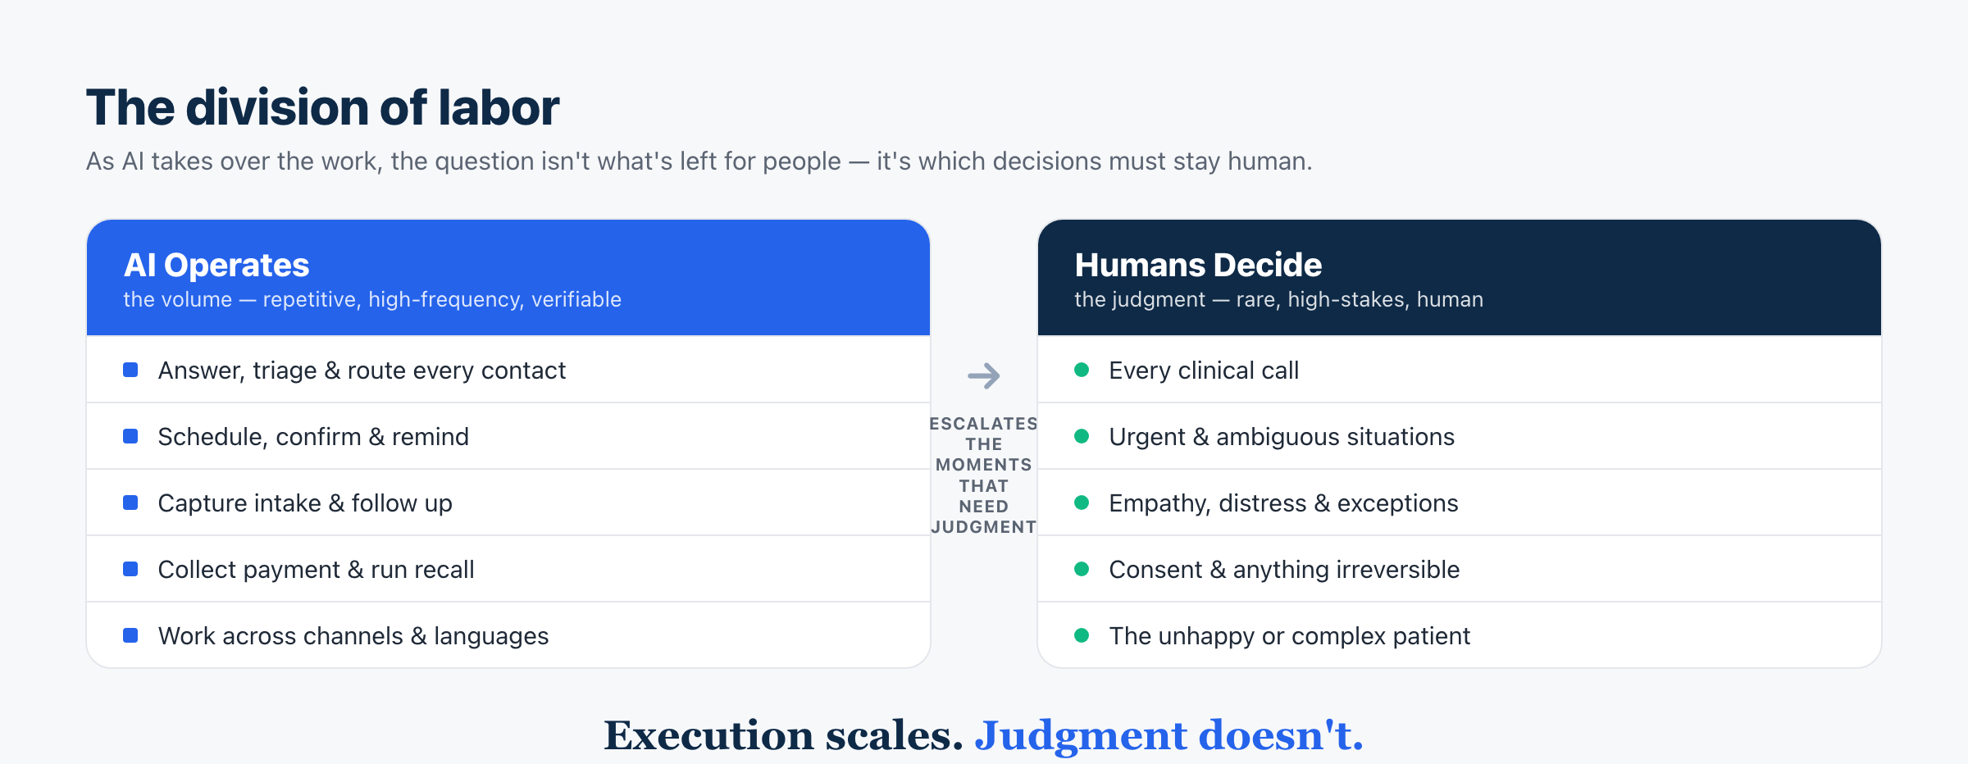Click green dot beside The unhappy or complex patient

[x=1082, y=635]
